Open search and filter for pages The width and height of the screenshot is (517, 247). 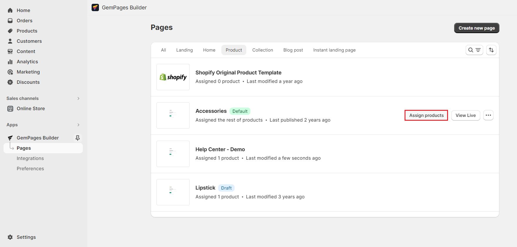click(x=474, y=50)
